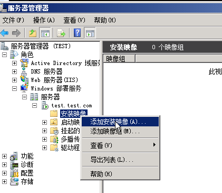The width and height of the screenshot is (222, 193).
Task: Click the test.test.com server icon
Action: tap(45, 105)
